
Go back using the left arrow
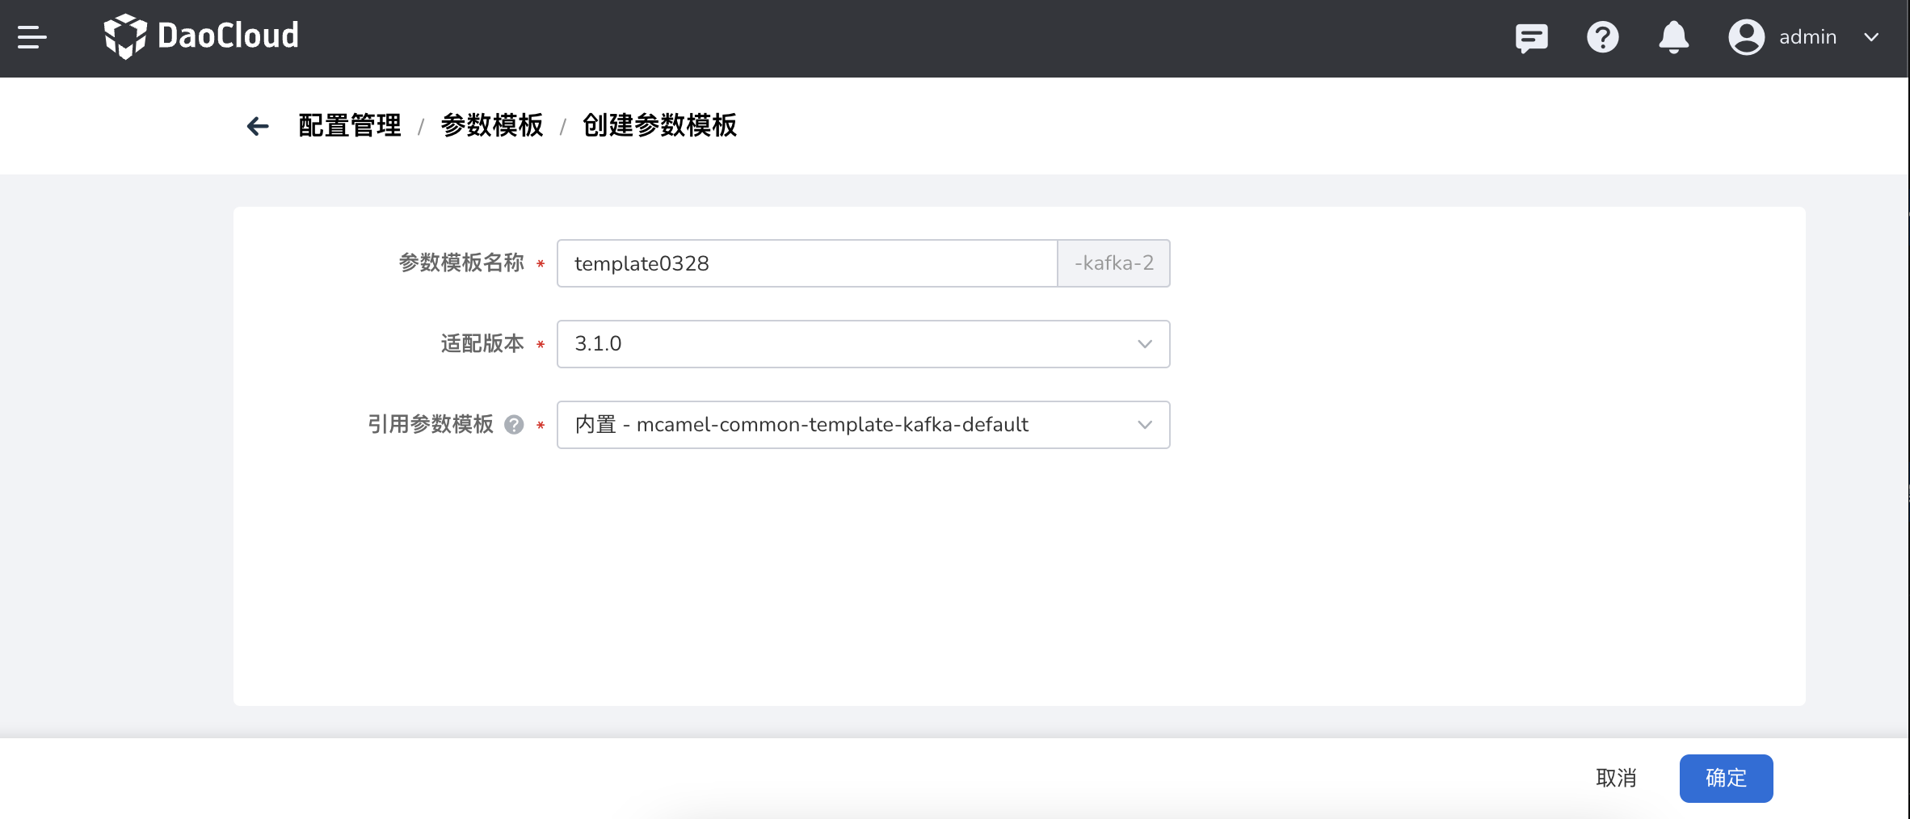(258, 126)
